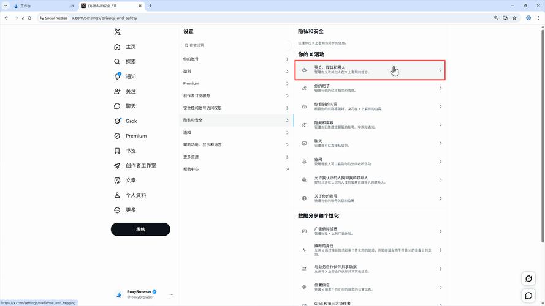545x306 pixels.
Task: Open Creator Studio via the rocket icon
Action: [117, 165]
